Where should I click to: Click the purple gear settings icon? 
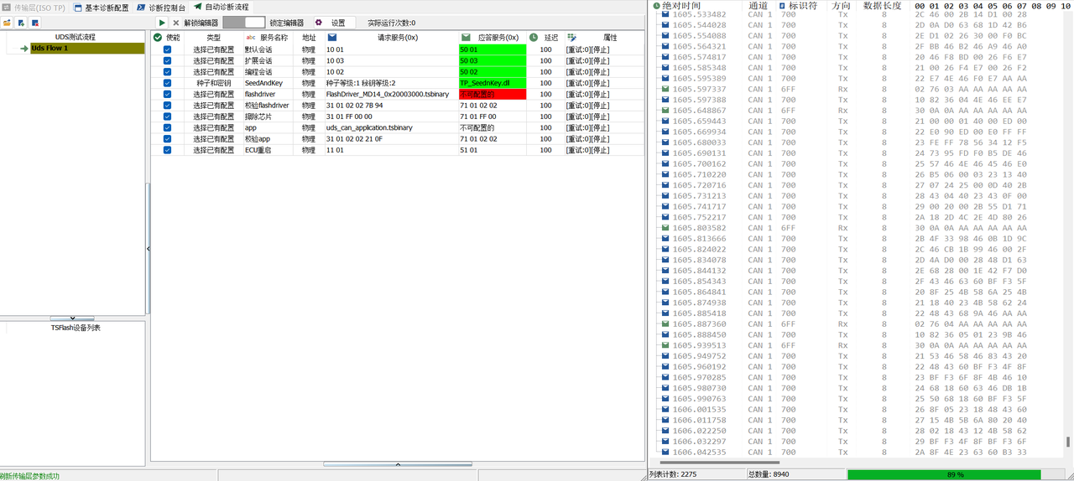319,23
